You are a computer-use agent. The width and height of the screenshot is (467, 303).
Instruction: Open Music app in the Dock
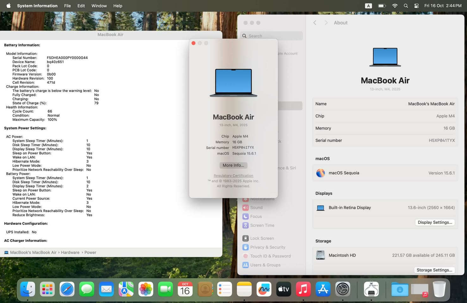303,289
